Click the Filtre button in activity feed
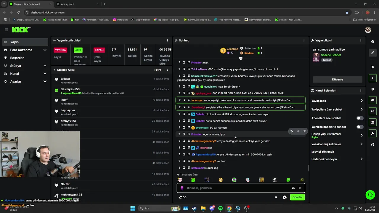Screen dimensions: 379x213 (158, 70)
